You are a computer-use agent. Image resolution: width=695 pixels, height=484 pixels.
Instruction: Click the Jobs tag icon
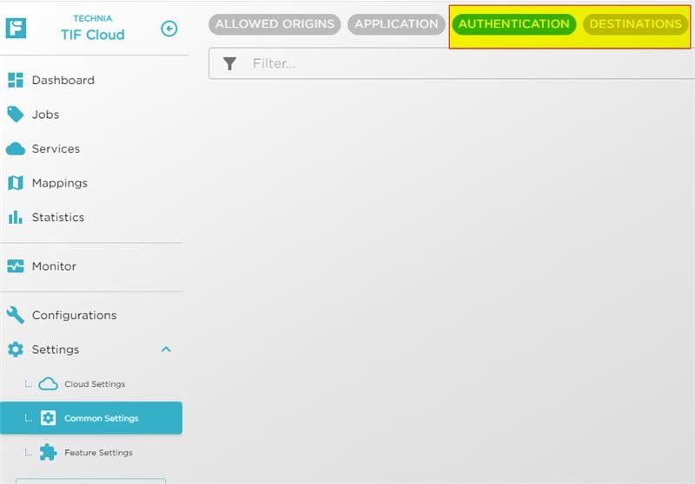16,114
